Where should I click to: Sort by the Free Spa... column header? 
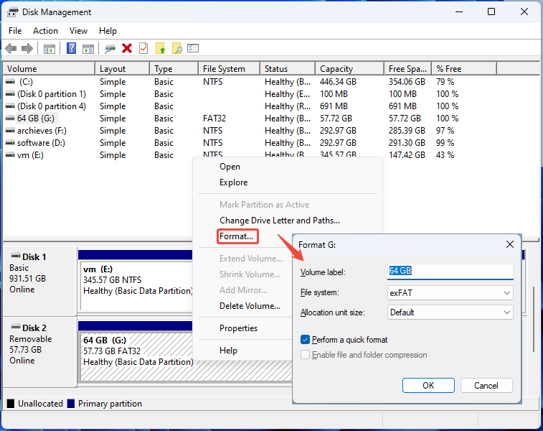(408, 69)
